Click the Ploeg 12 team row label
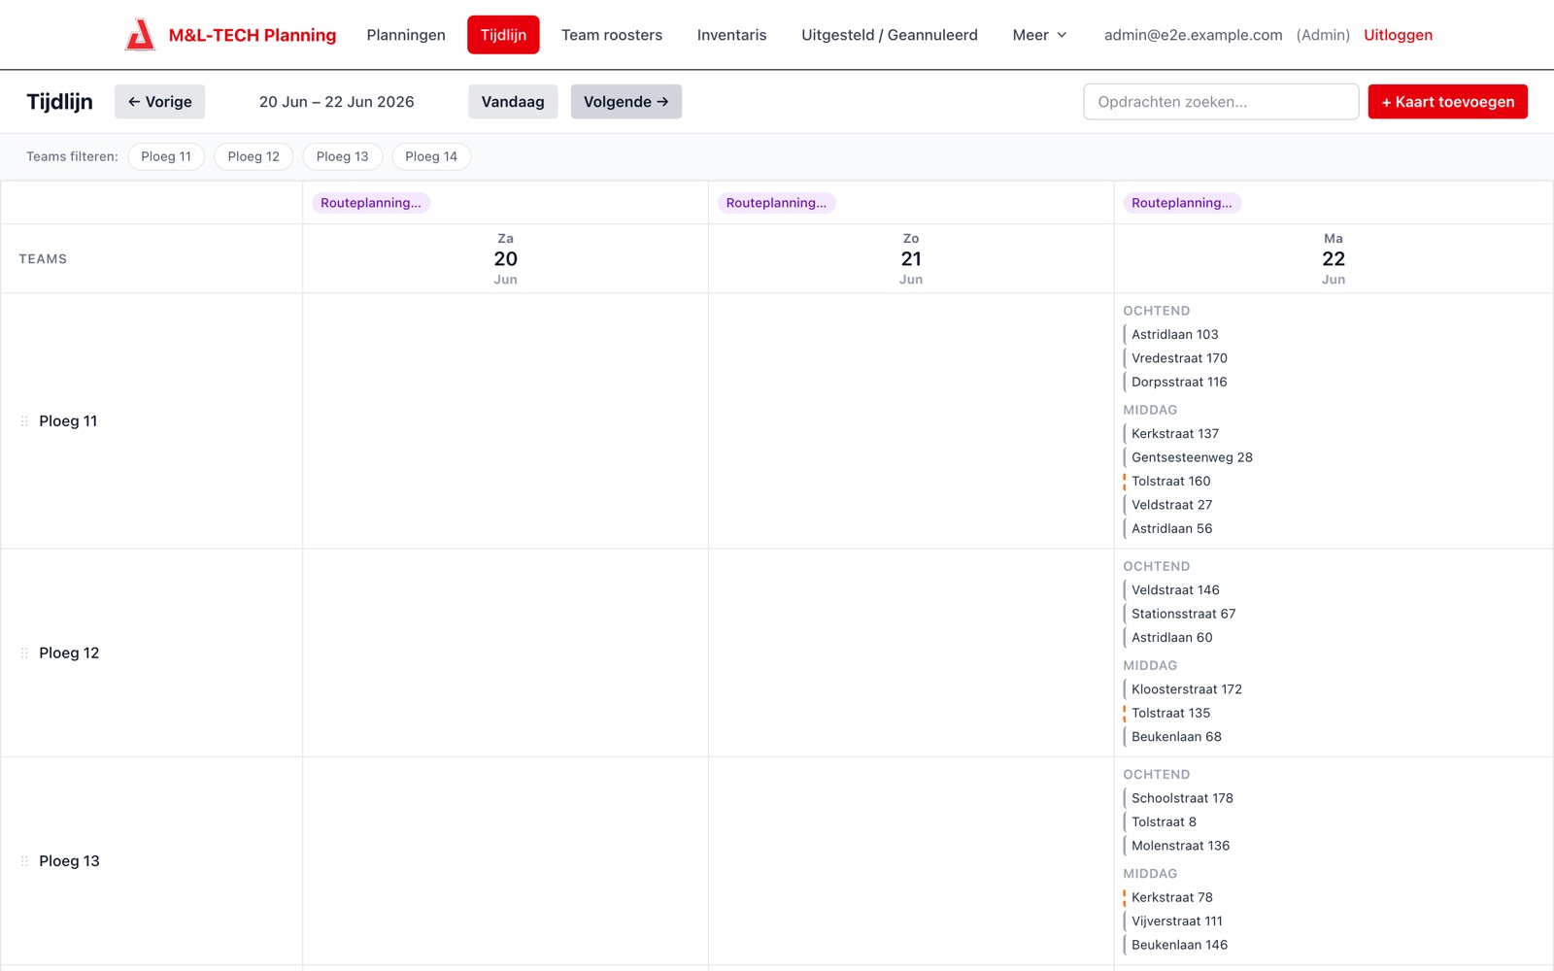Screen dimensions: 1554x971 point(69,653)
